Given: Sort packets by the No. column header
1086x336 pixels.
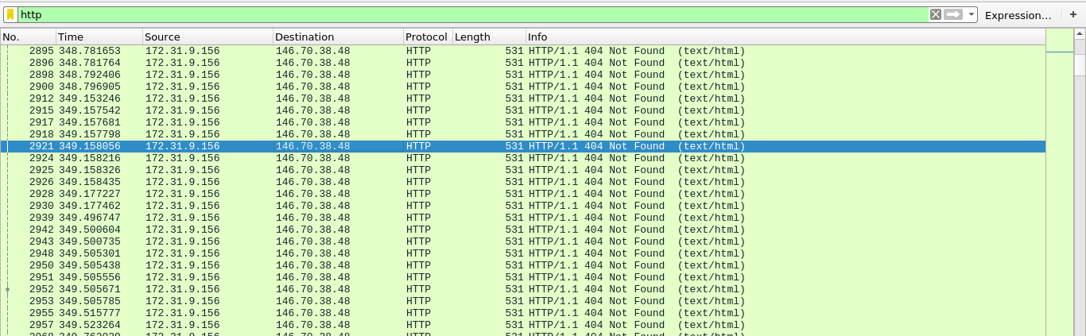Looking at the screenshot, I should point(28,37).
